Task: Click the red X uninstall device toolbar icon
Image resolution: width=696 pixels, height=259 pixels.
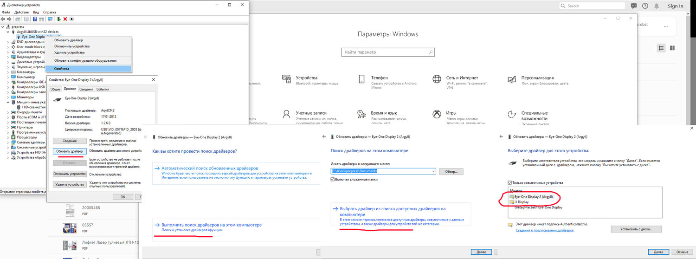Action: pos(65,19)
